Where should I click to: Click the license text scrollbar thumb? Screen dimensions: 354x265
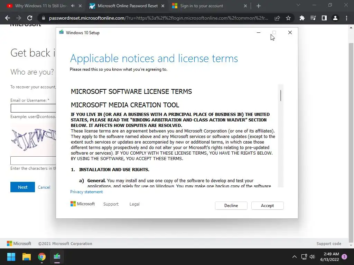coord(281,96)
